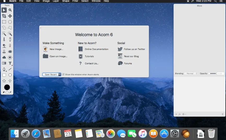Screen dimensions: 226x140
Task: Select the Zoom magnifier tool
Action: pos(10,10)
